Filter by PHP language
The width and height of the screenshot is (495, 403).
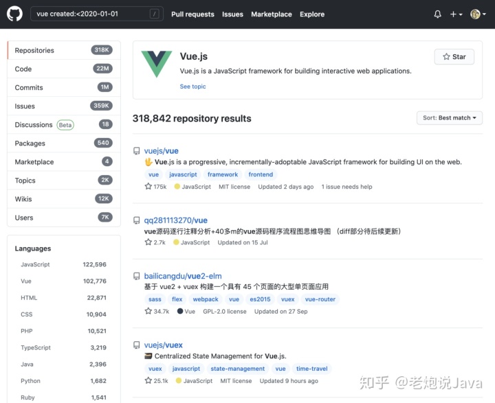coord(63,331)
